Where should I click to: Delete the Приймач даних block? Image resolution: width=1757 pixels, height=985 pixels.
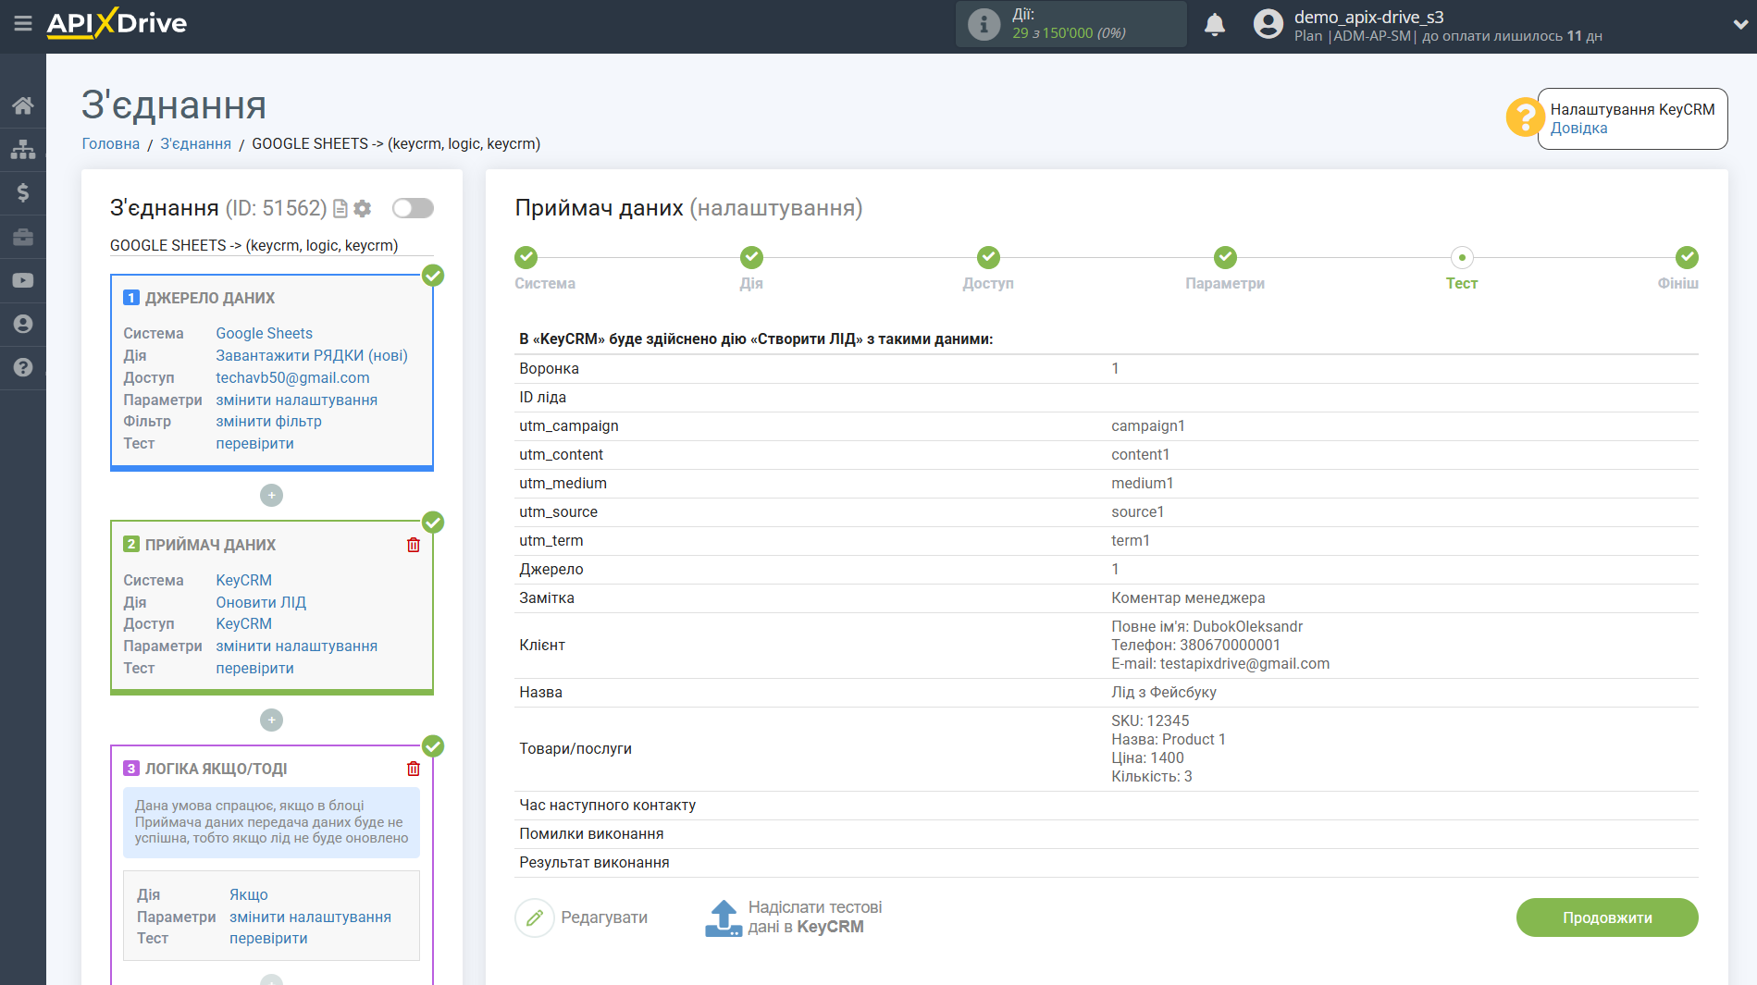coord(414,545)
